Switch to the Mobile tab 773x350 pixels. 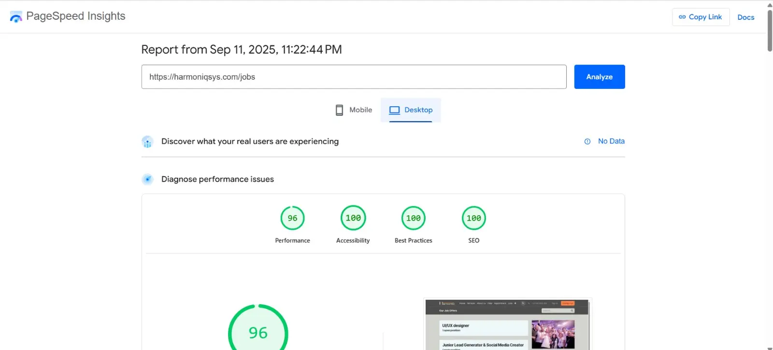(354, 110)
